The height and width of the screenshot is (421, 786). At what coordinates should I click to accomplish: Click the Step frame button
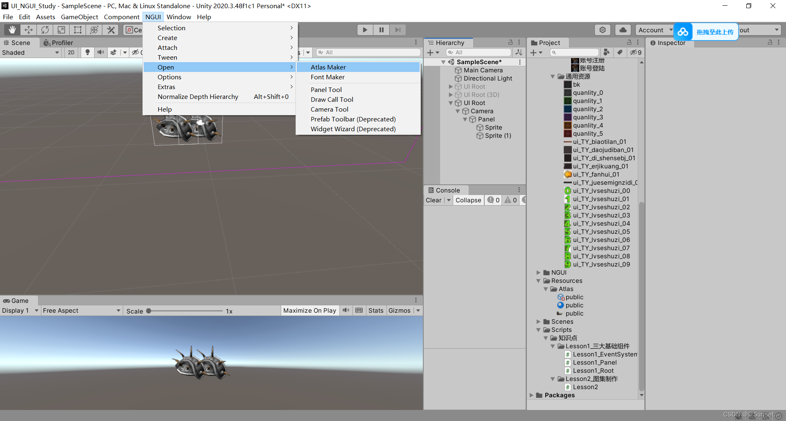coord(398,30)
